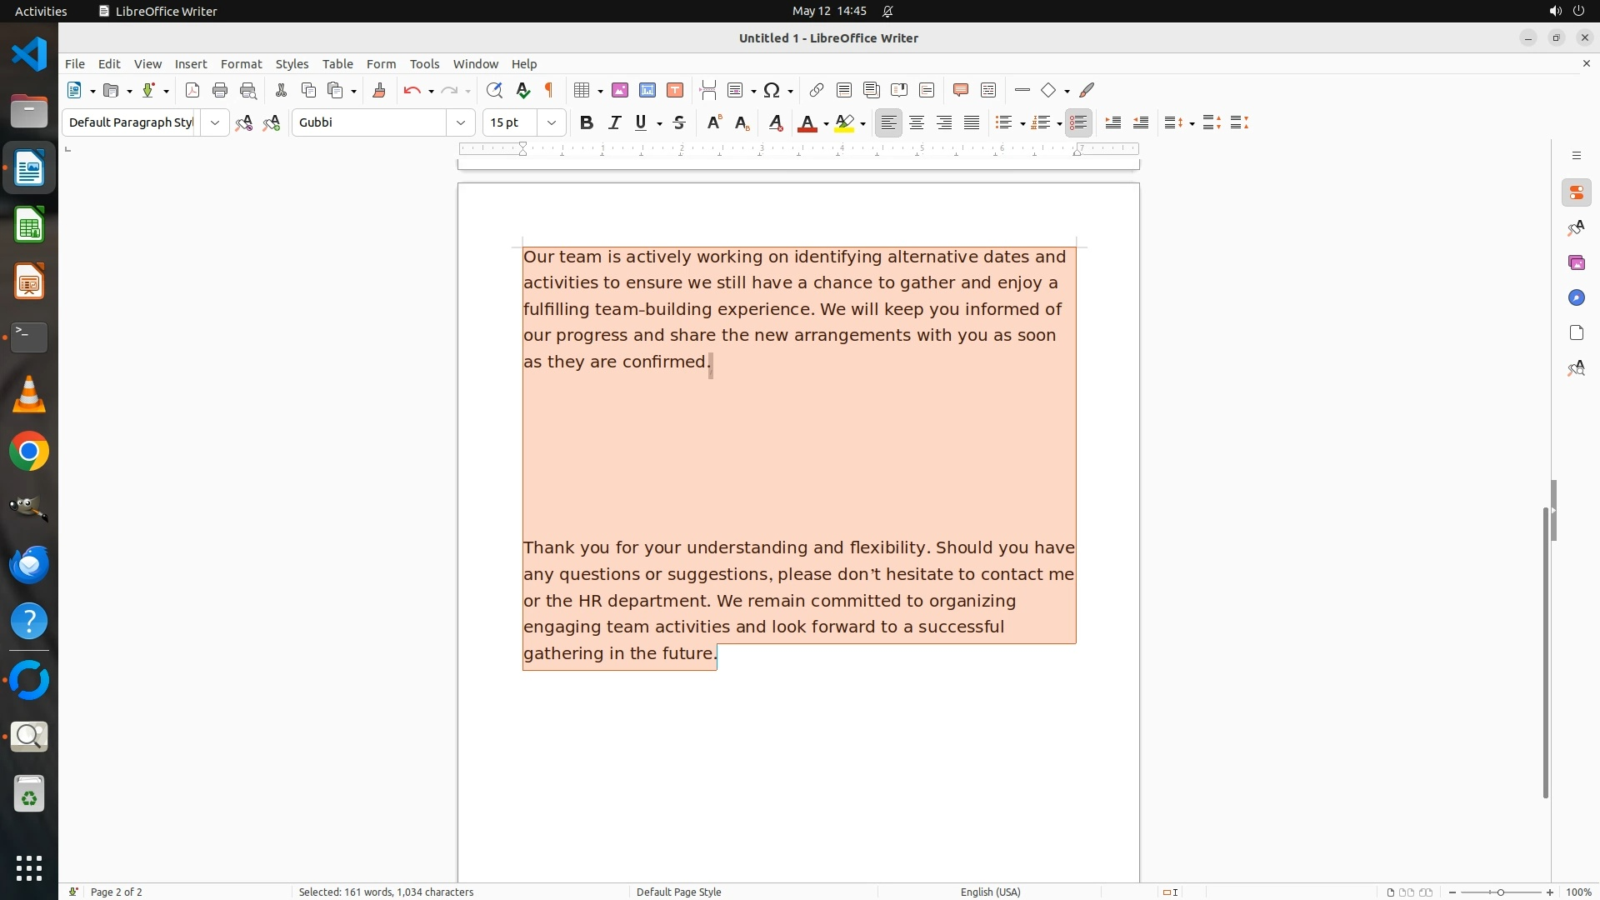Click the Clone Formatting paintbrush icon

(379, 91)
